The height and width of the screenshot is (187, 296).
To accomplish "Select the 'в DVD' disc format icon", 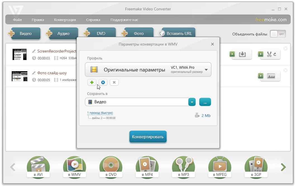I will 111,167.
